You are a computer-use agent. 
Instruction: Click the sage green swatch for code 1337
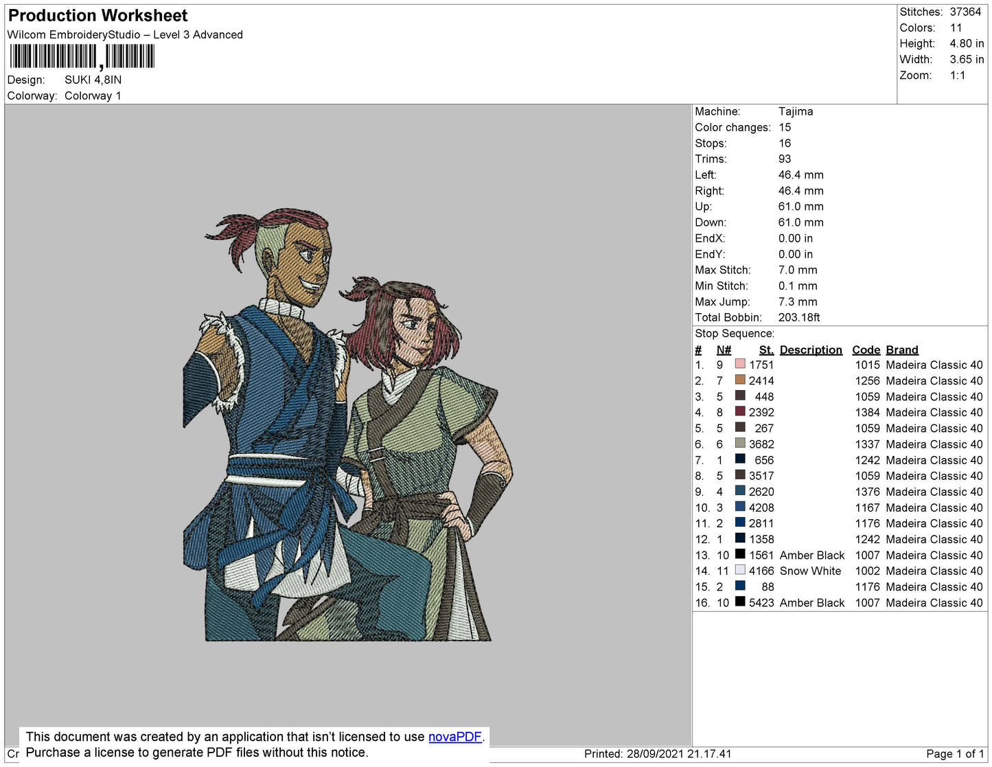740,443
